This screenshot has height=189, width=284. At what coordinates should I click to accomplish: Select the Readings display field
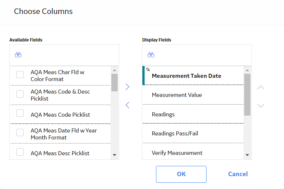click(x=193, y=114)
